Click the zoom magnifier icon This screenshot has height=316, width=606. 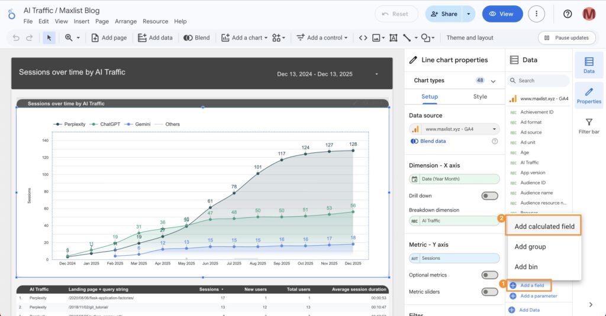click(69, 37)
